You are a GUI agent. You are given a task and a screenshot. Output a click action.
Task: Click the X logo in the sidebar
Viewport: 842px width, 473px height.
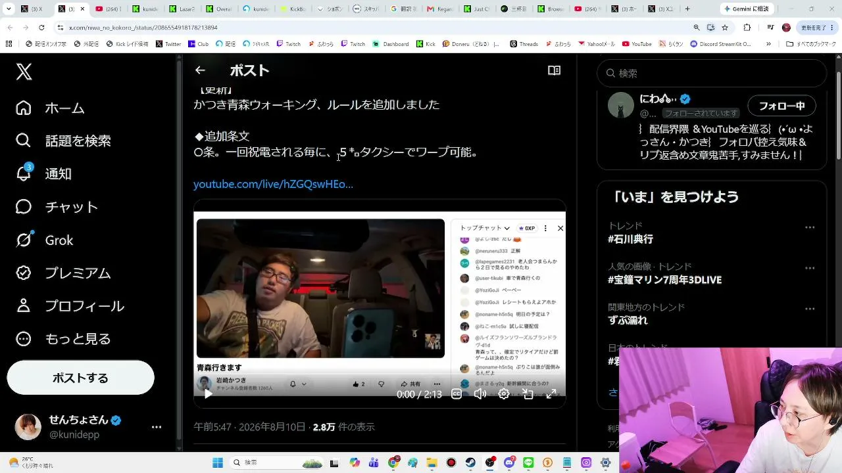pos(24,72)
